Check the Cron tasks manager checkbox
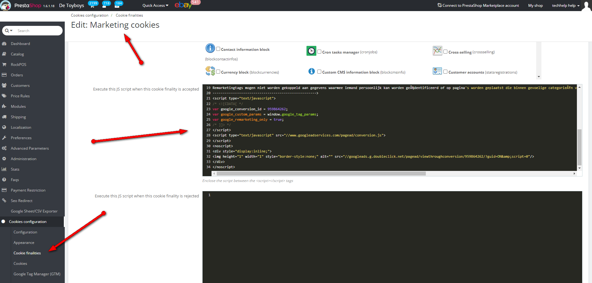The image size is (592, 283). (x=319, y=52)
